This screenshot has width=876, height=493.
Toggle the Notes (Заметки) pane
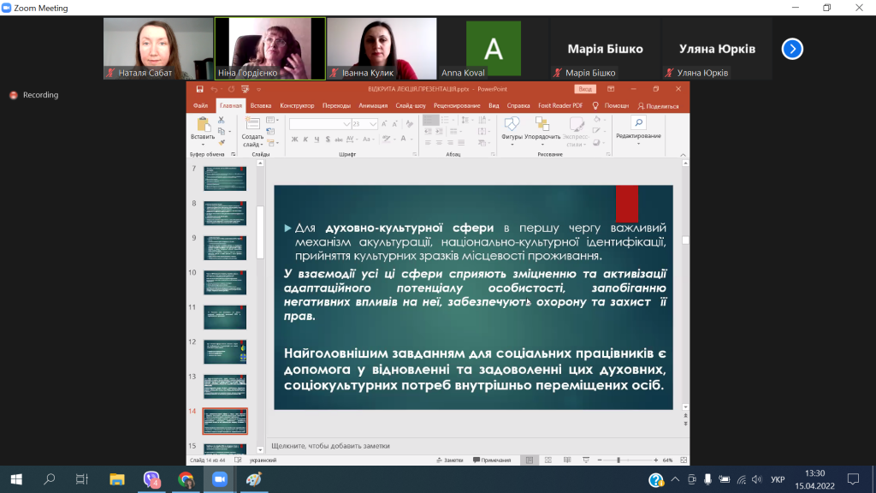(450, 460)
